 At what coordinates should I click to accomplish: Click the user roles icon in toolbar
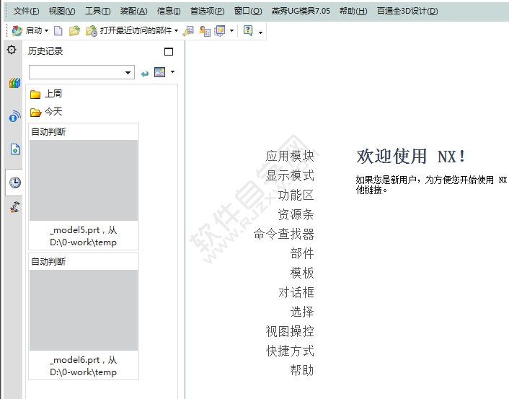point(205,31)
